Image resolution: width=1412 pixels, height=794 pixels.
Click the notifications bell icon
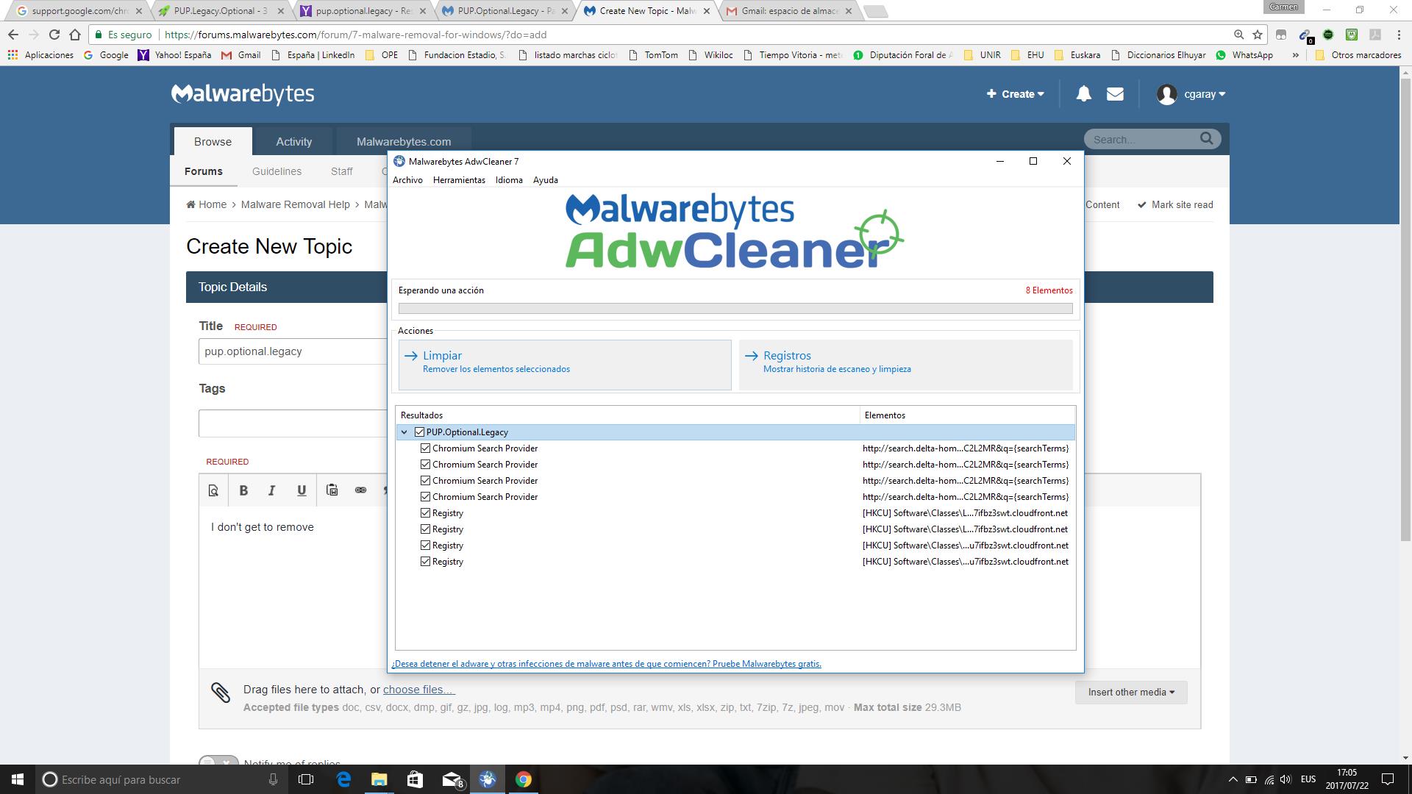(x=1083, y=94)
